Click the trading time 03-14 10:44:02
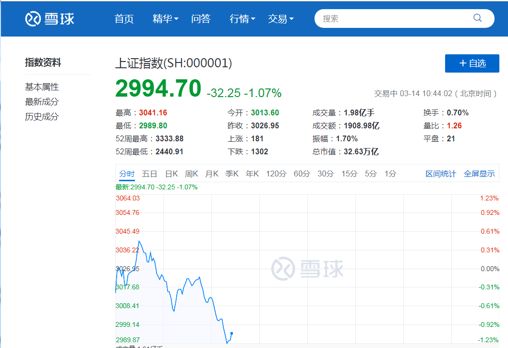508x348 pixels. pos(426,94)
